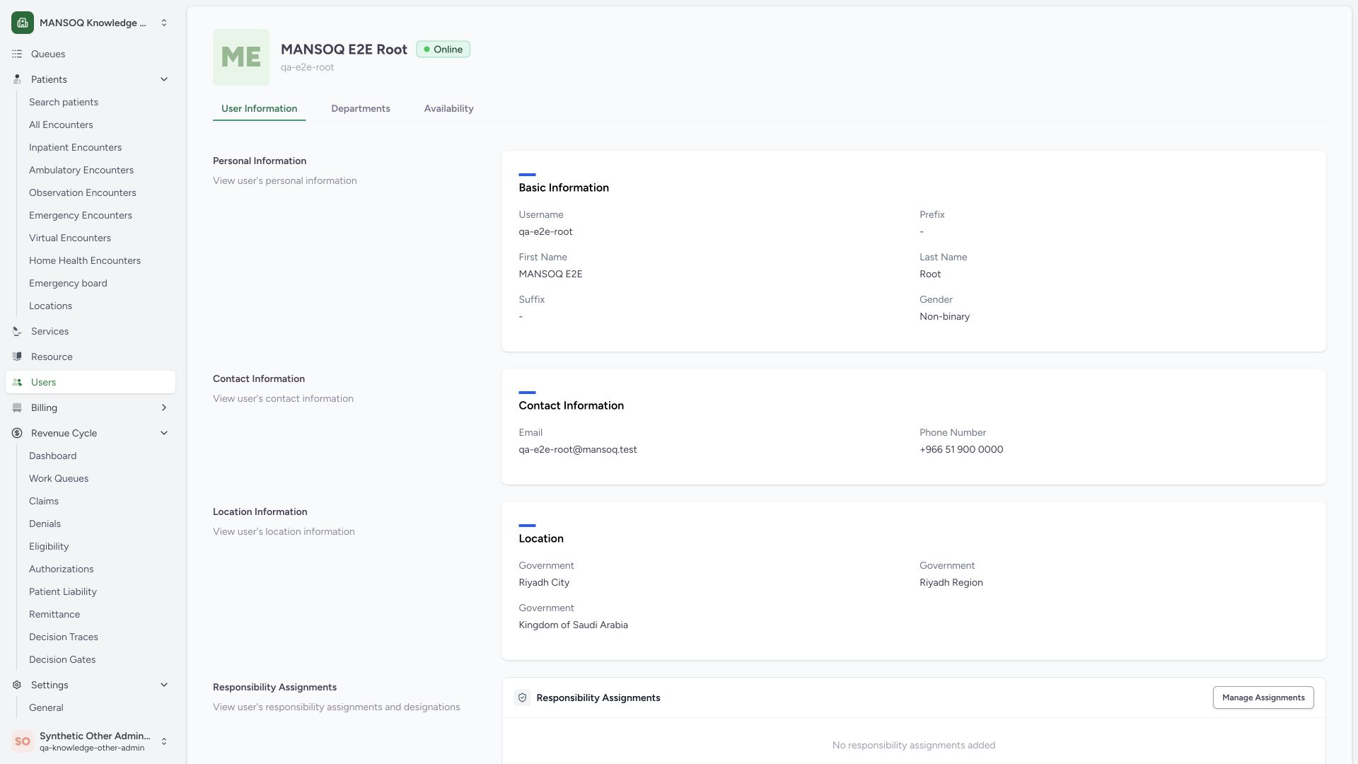The width and height of the screenshot is (1358, 764).
Task: Click the MANSOQ organization logo icon
Action: [23, 23]
